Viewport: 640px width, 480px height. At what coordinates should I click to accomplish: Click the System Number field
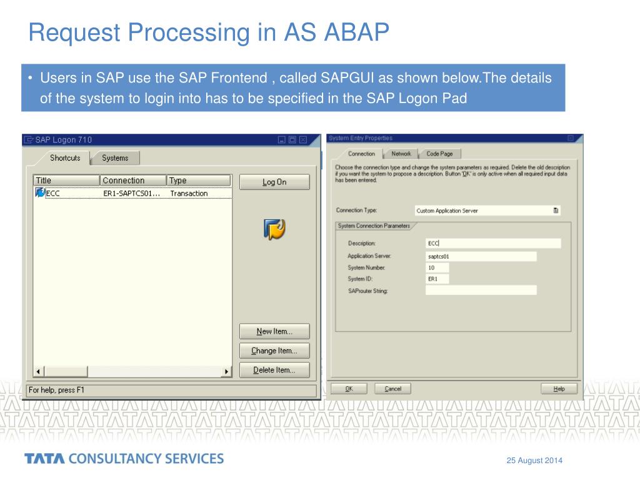coord(437,267)
